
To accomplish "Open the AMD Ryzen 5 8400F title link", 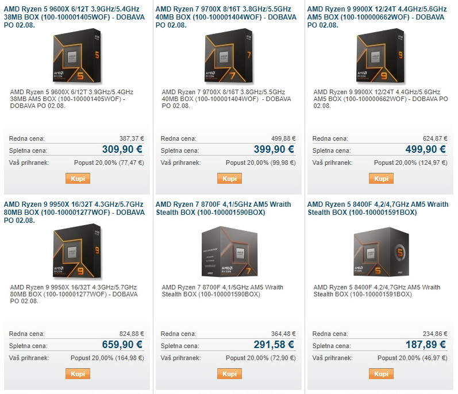I will [x=378, y=208].
